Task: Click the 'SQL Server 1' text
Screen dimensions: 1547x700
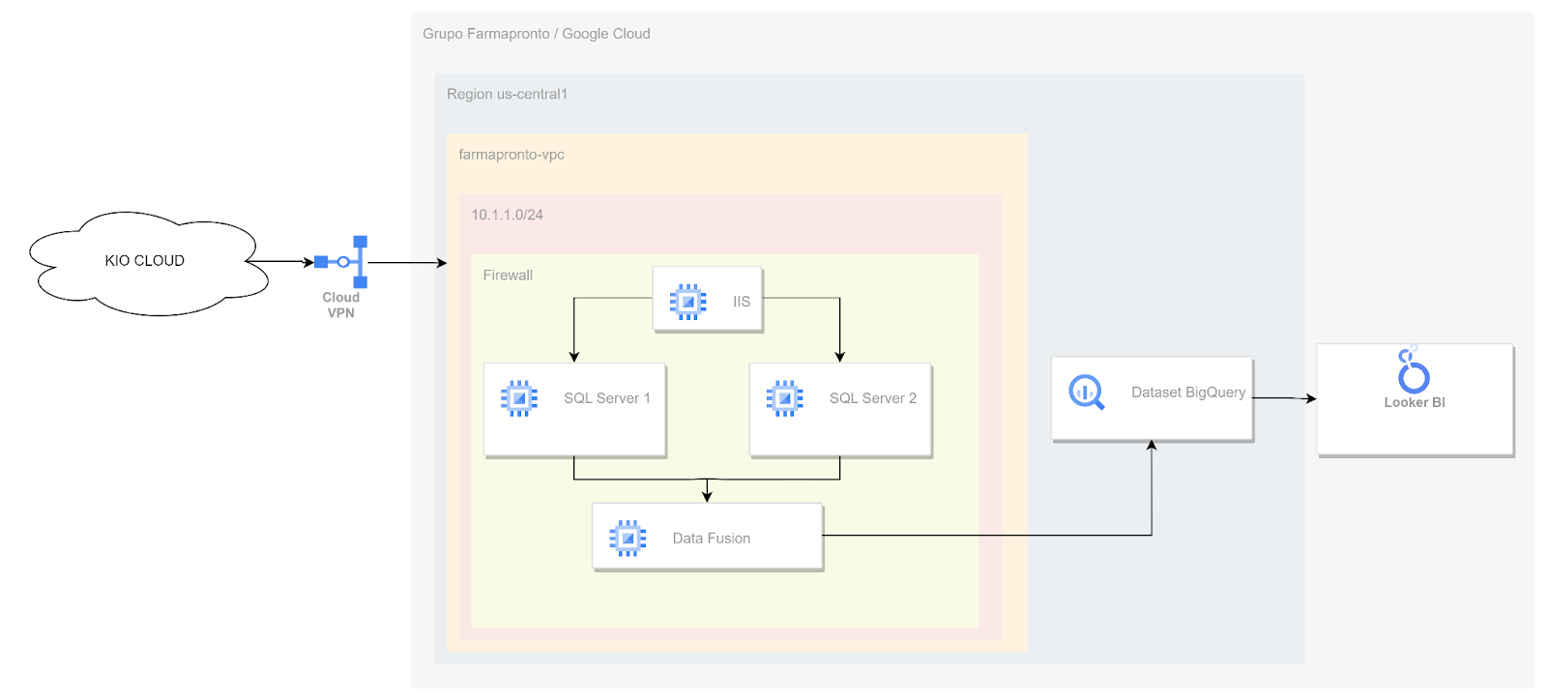Action: 607,398
